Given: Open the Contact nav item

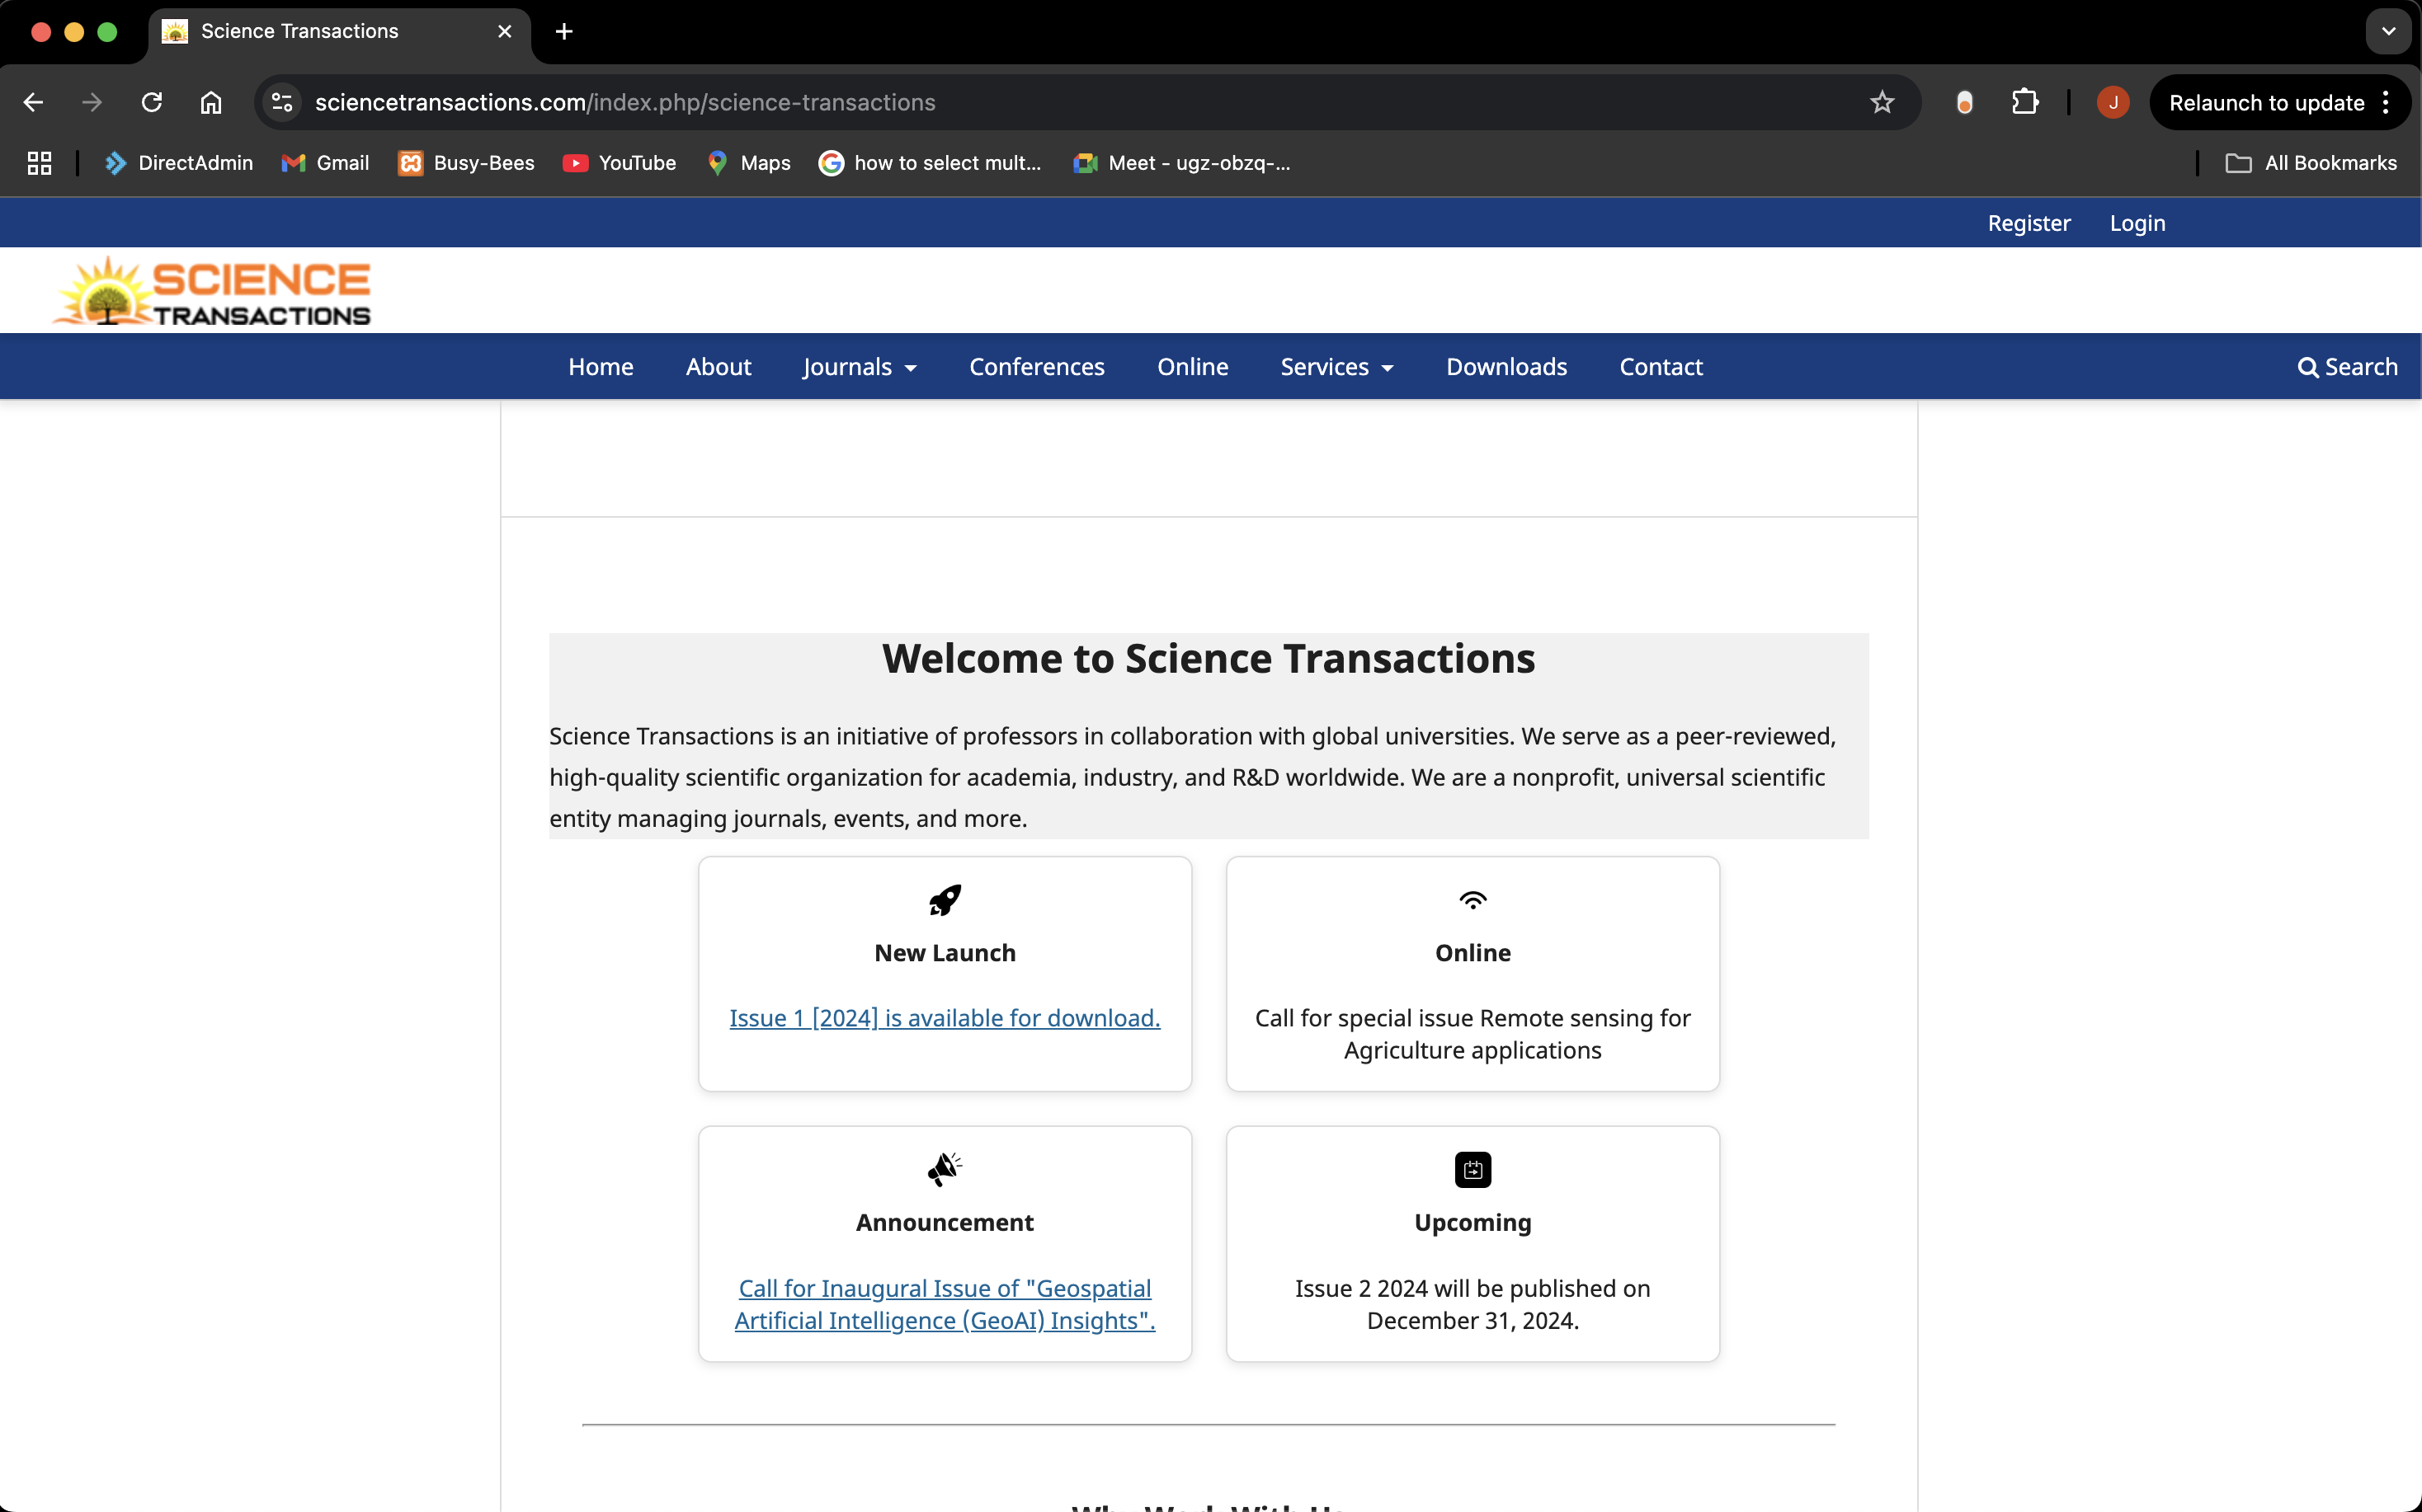Looking at the screenshot, I should (x=1661, y=367).
